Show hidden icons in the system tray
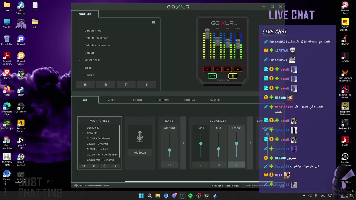This screenshot has height=200, width=356. click(304, 196)
